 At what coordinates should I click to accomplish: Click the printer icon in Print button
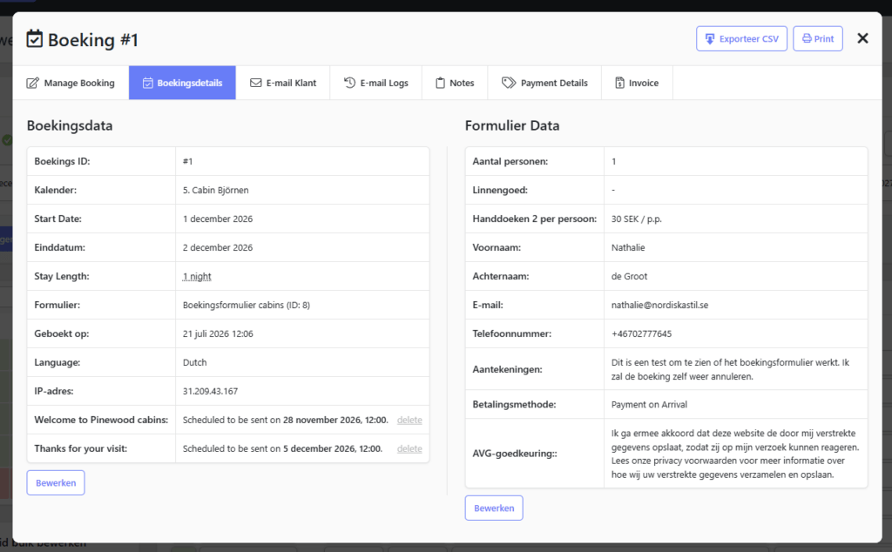(x=807, y=38)
